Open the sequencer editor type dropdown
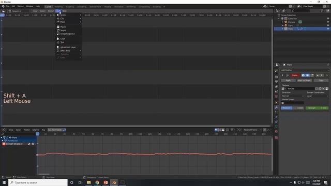Image resolution: width=331 pixels, height=186 pixels. point(4,11)
